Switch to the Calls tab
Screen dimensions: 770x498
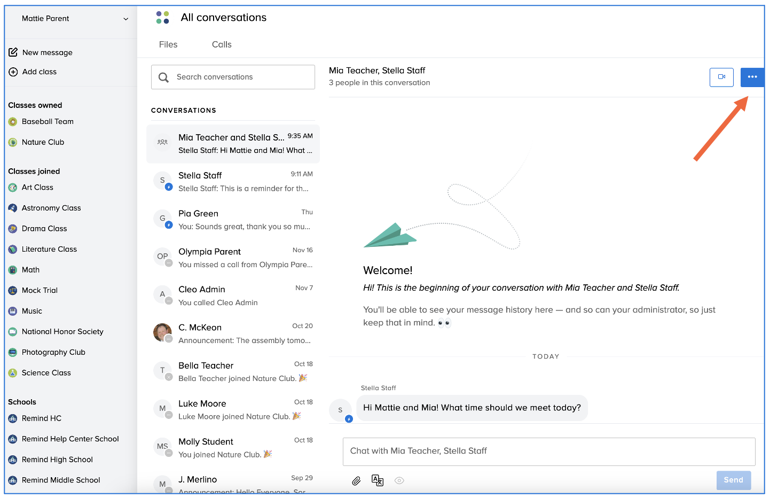point(222,45)
